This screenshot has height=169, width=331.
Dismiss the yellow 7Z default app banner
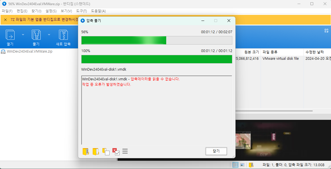5,20
